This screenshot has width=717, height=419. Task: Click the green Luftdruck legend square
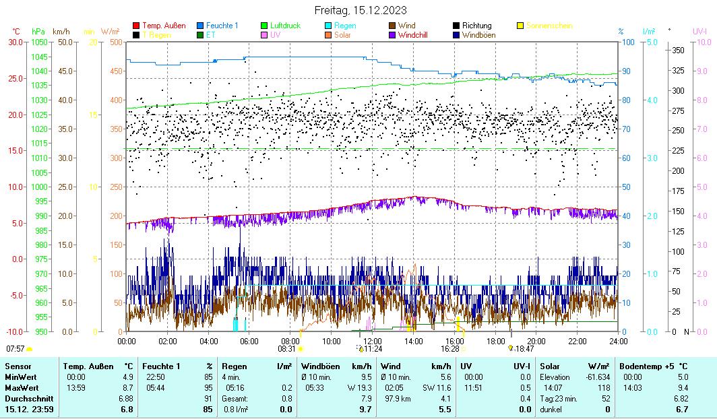[265, 26]
